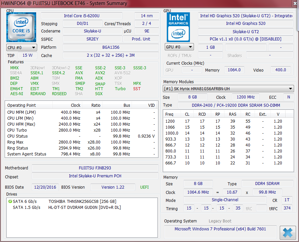Select the System Agent Status row
The height and width of the screenshot is (242, 299).
point(82,154)
